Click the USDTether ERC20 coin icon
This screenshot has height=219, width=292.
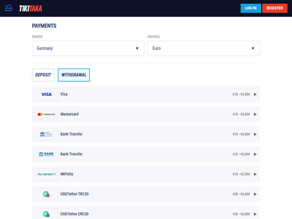pyautogui.click(x=46, y=214)
